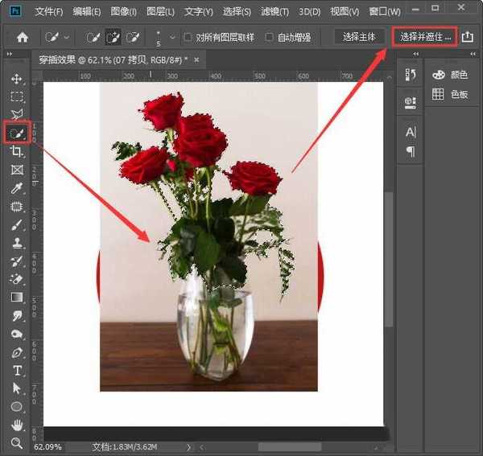Click the 选择并遮住 button

coord(426,37)
